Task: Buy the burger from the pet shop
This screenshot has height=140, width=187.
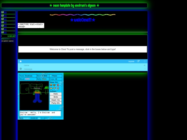Action: click(51, 85)
